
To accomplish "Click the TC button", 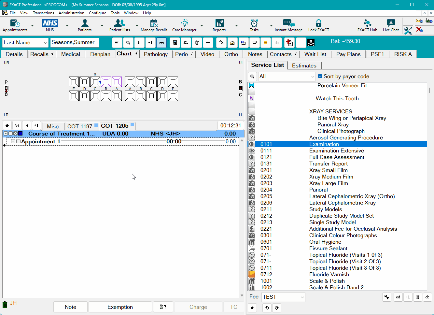I will point(234,307).
